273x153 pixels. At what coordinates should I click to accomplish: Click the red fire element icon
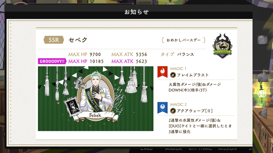point(162,72)
